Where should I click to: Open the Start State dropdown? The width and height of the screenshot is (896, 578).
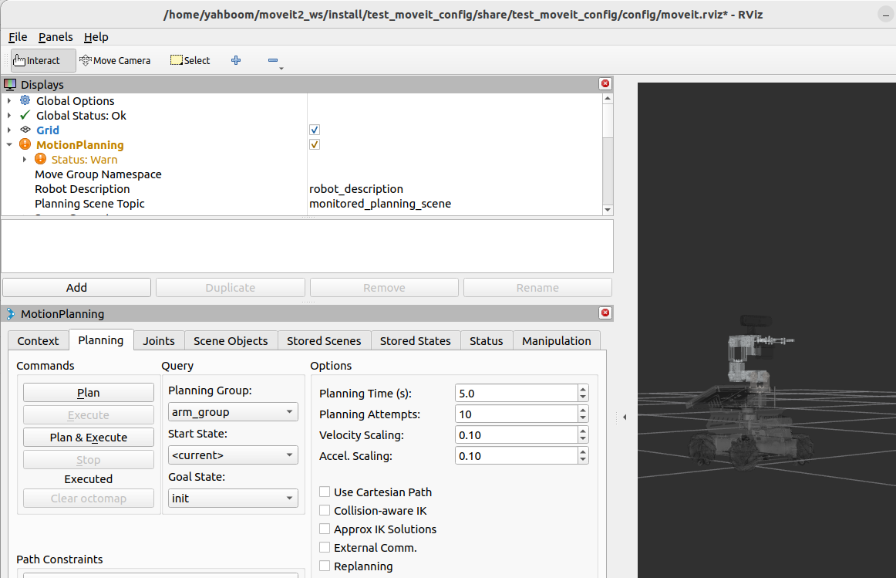(x=233, y=455)
